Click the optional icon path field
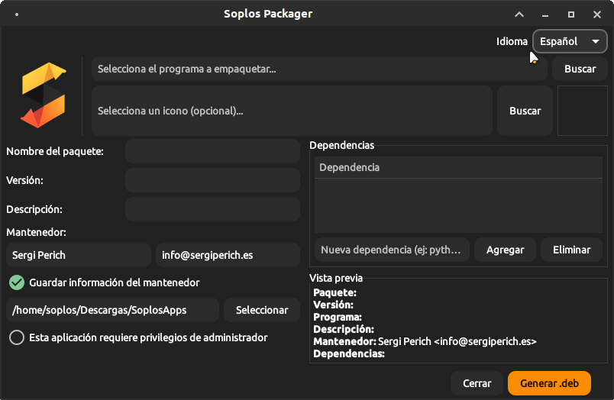Viewport: 614px width, 400px height. [x=292, y=111]
